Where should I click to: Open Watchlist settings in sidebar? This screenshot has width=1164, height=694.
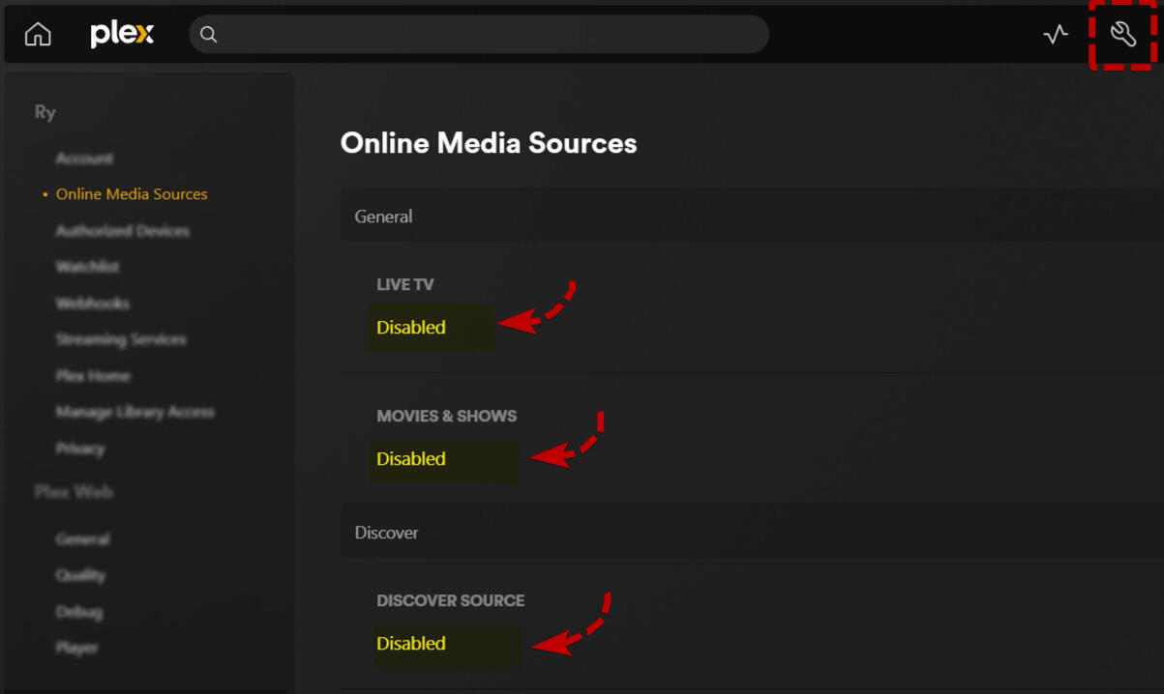click(x=87, y=267)
